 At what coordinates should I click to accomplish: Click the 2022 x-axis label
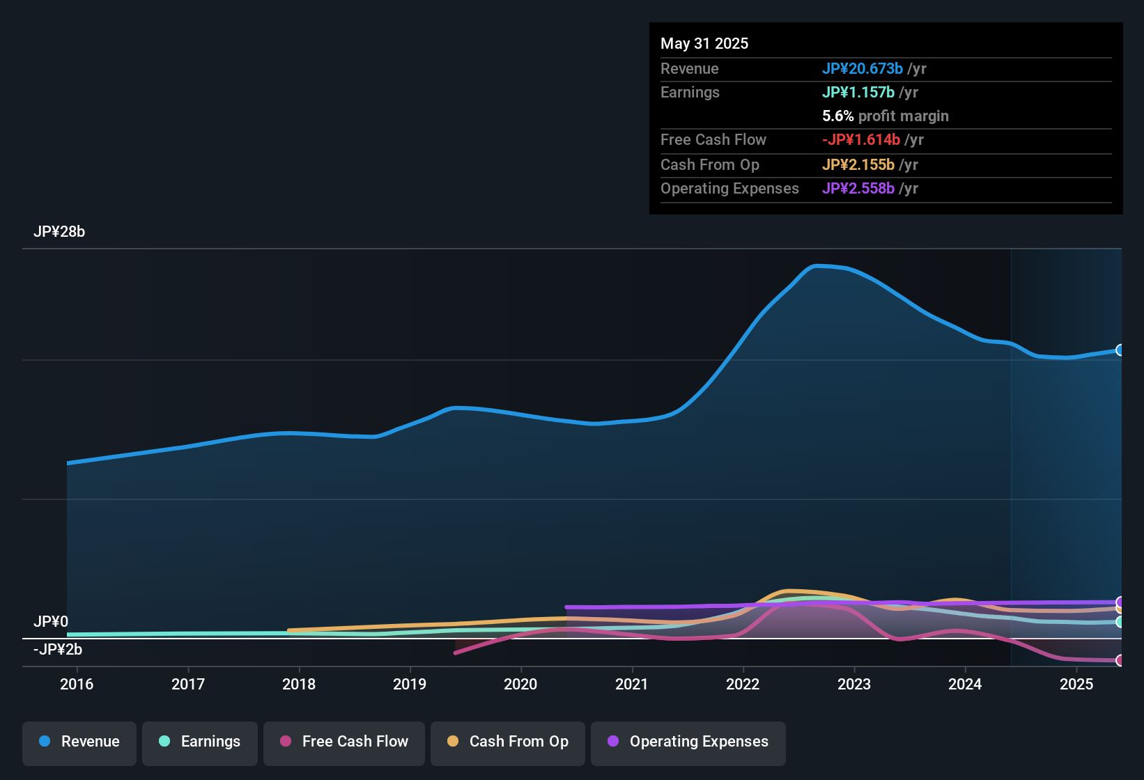tap(743, 685)
